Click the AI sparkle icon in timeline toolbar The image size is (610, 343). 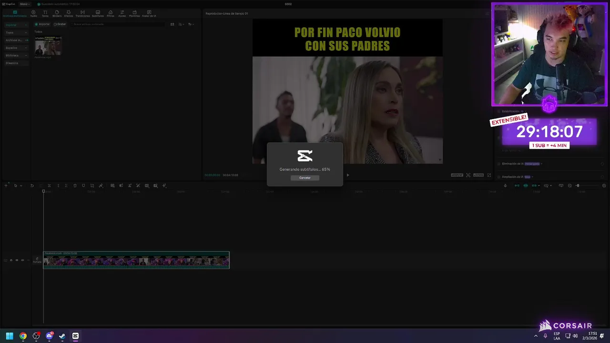coord(164,185)
